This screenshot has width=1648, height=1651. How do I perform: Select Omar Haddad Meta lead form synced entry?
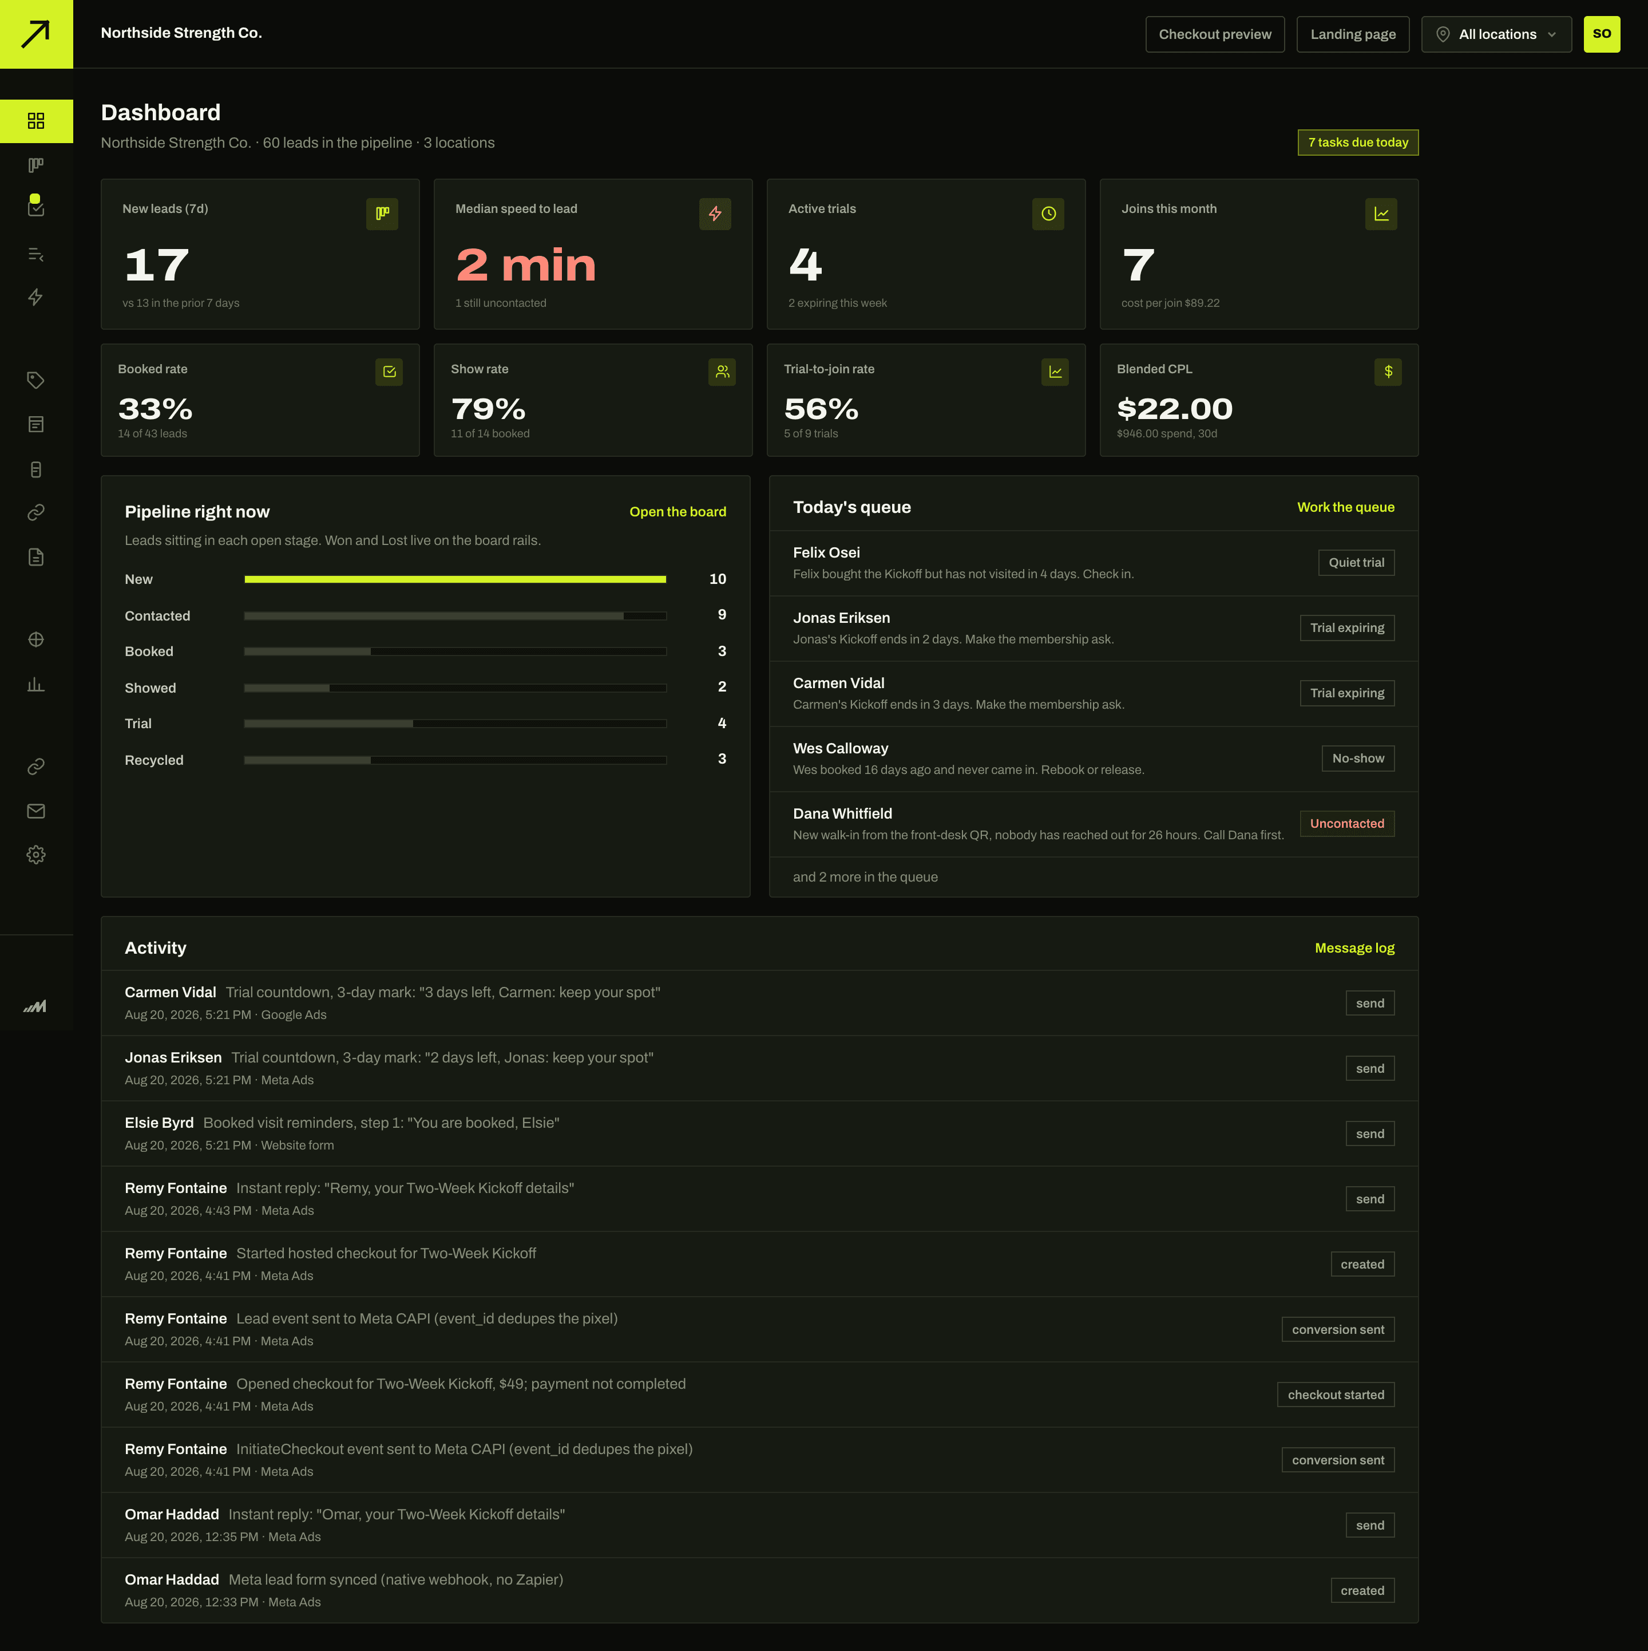coord(759,1590)
